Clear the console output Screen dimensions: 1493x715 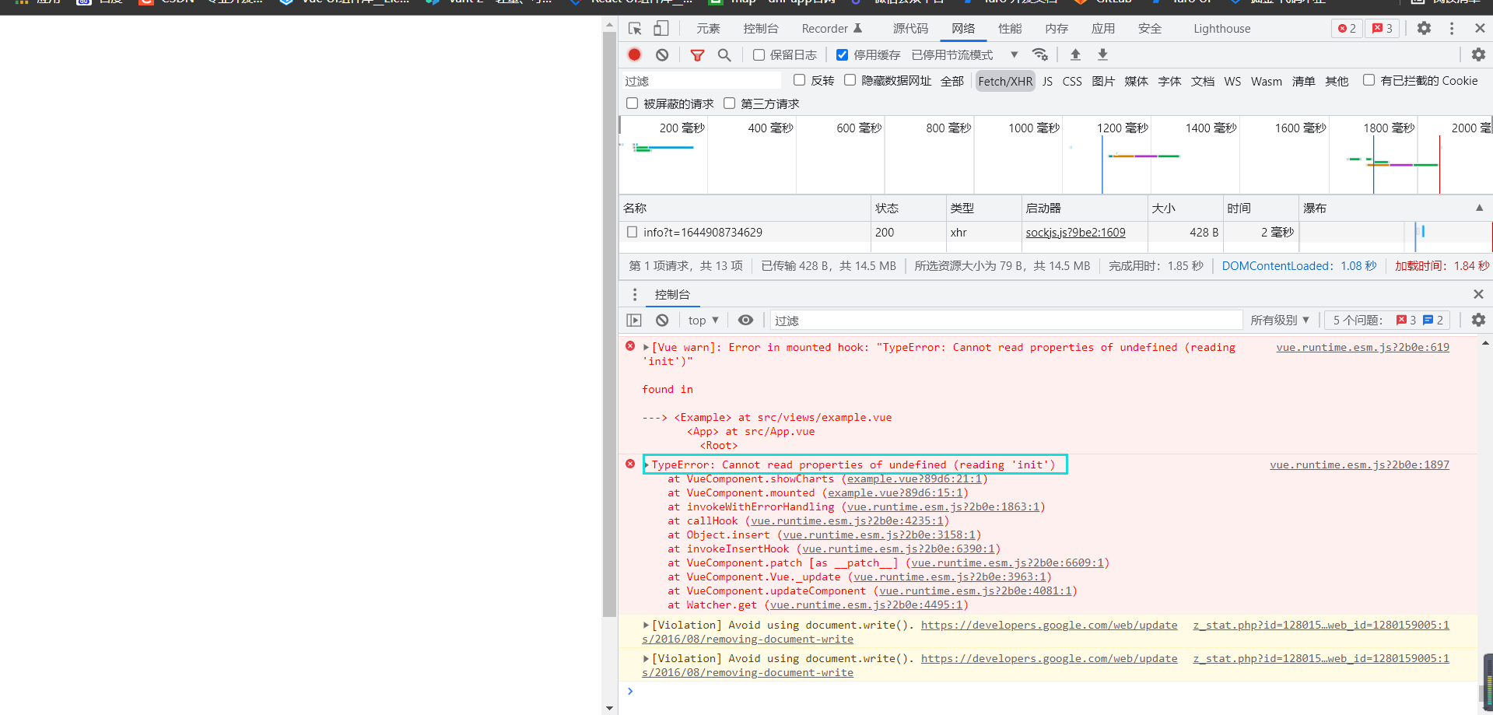pos(661,320)
